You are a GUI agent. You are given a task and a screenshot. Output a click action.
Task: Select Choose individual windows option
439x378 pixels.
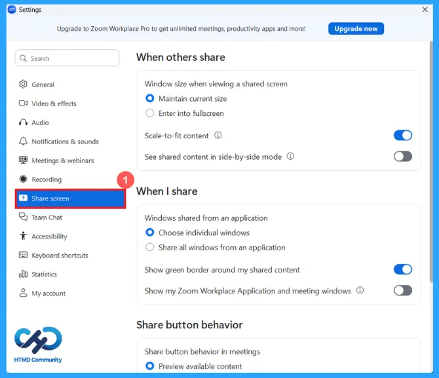click(x=150, y=233)
